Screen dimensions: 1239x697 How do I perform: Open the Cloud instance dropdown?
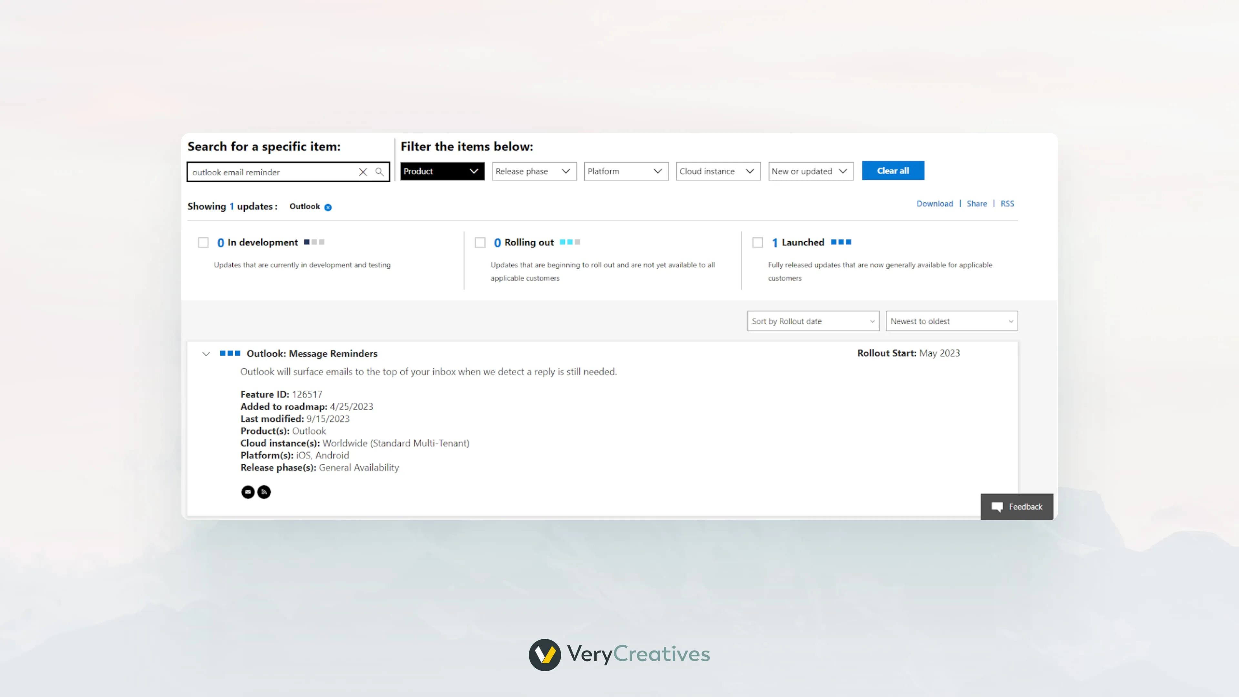[x=717, y=171]
